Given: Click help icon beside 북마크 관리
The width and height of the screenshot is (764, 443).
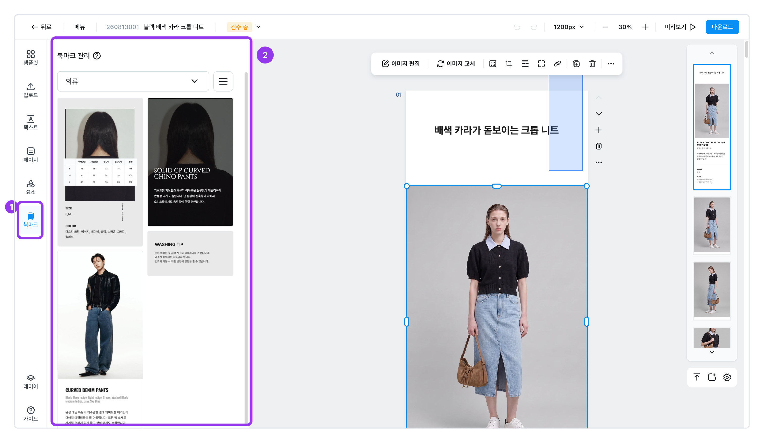Looking at the screenshot, I should [x=97, y=56].
